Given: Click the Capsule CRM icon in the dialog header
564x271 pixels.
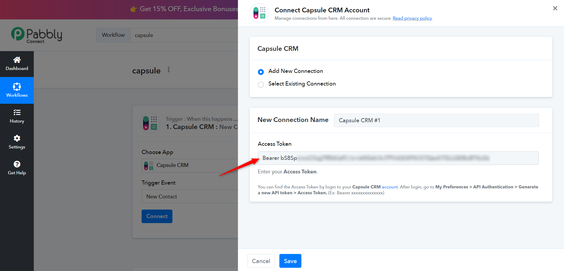Looking at the screenshot, I should [259, 13].
